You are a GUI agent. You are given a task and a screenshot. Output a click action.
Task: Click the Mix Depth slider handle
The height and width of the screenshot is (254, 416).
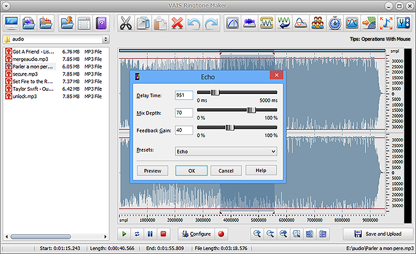pyautogui.click(x=252, y=110)
